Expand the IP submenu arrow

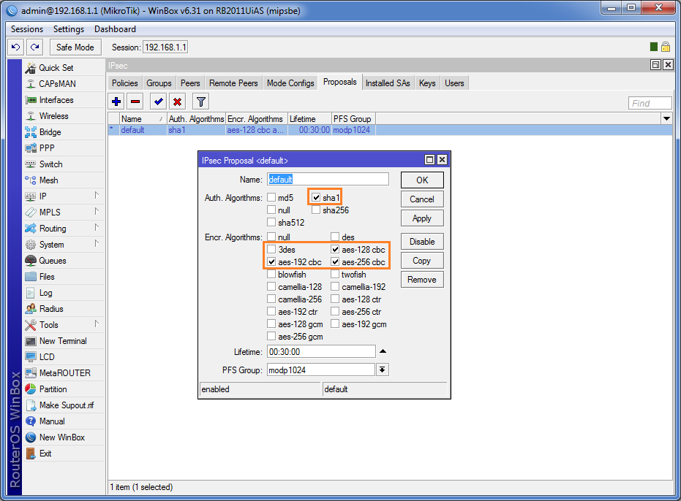pyautogui.click(x=97, y=196)
